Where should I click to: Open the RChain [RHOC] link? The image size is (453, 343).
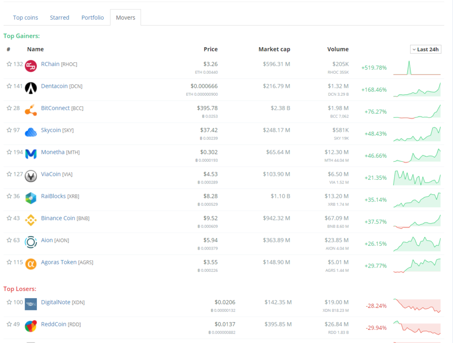pyautogui.click(x=59, y=64)
